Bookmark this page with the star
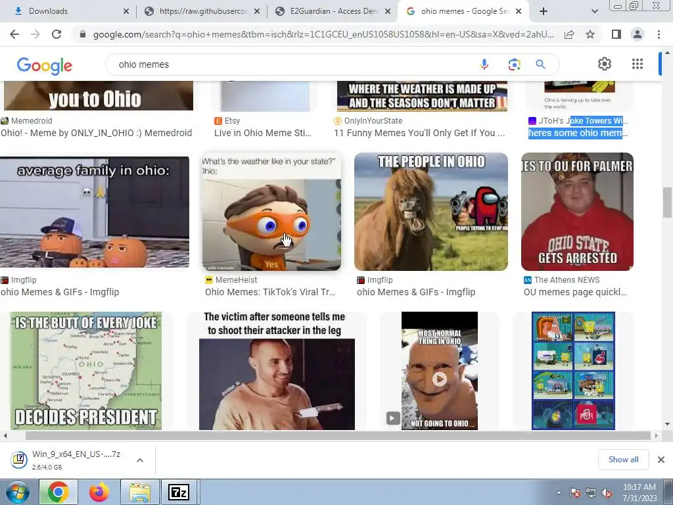673x505 pixels. (x=590, y=34)
